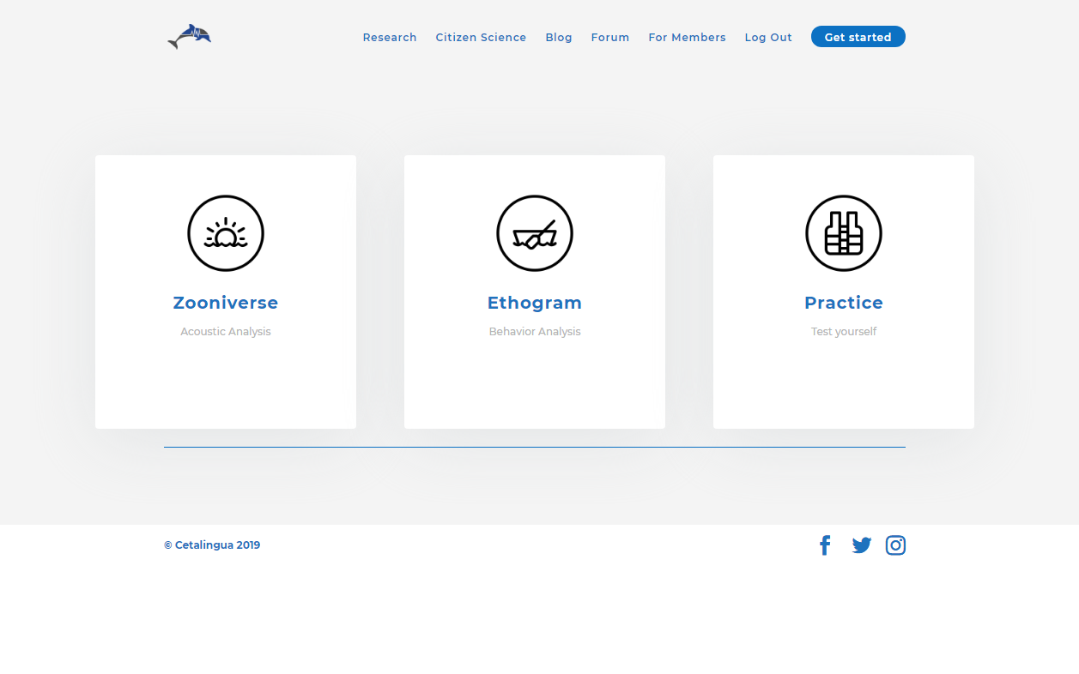This screenshot has height=674, width=1079.
Task: Click the Test yourself subtitle
Action: 844,332
